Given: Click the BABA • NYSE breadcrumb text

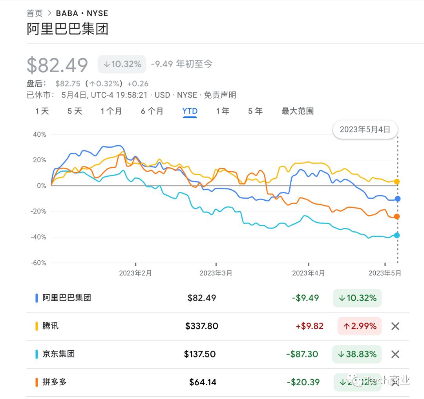Looking at the screenshot, I should pos(82,13).
